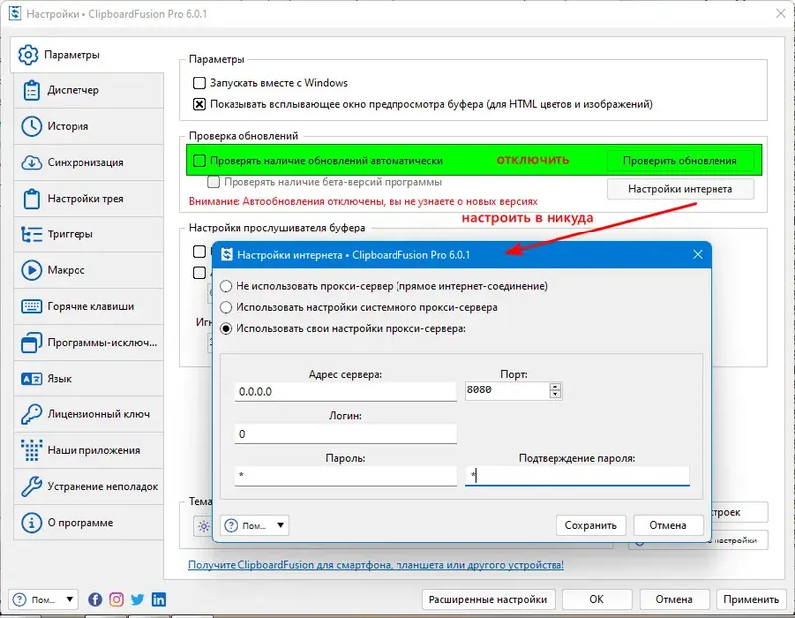Screen dimensions: 795x618
Task: Open the LinkedIn social icon
Action: coord(159,600)
